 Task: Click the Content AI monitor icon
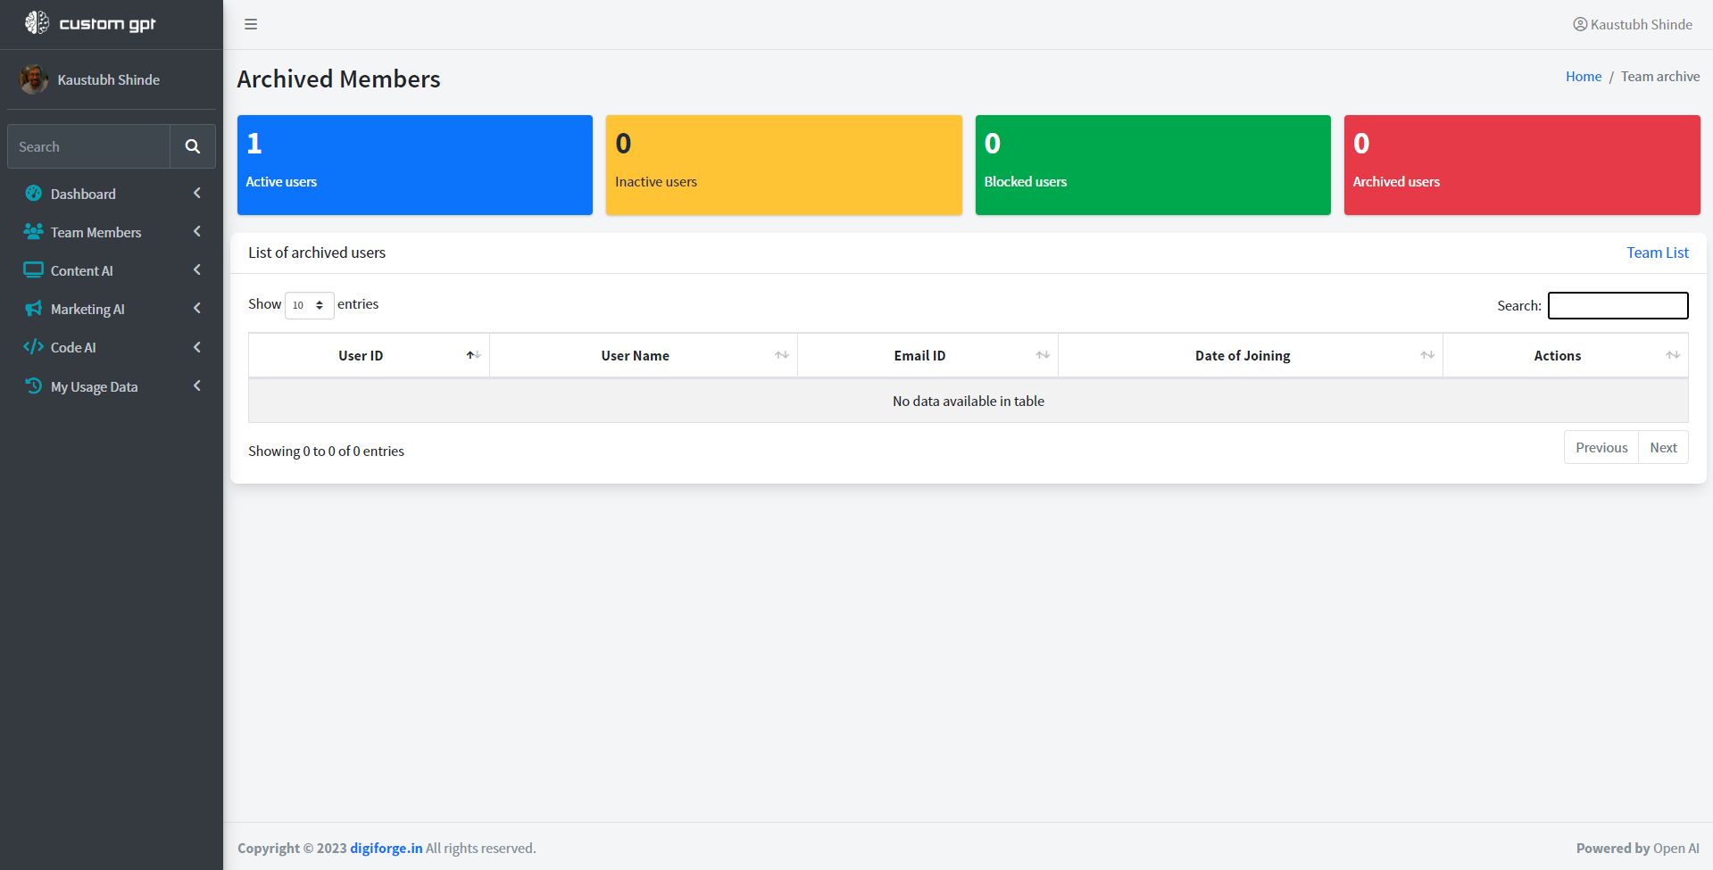[33, 270]
